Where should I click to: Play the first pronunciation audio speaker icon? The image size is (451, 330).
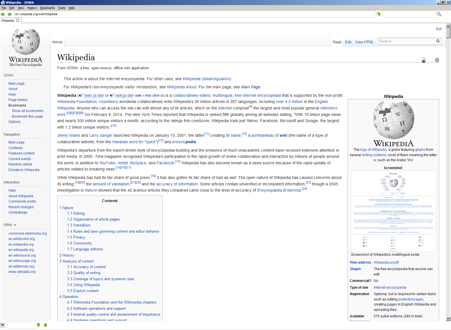click(x=80, y=96)
